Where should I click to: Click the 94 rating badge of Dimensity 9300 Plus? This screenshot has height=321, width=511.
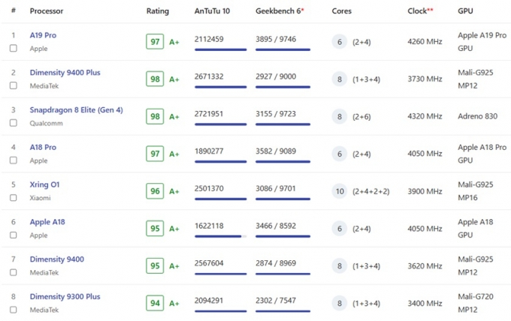(x=155, y=303)
